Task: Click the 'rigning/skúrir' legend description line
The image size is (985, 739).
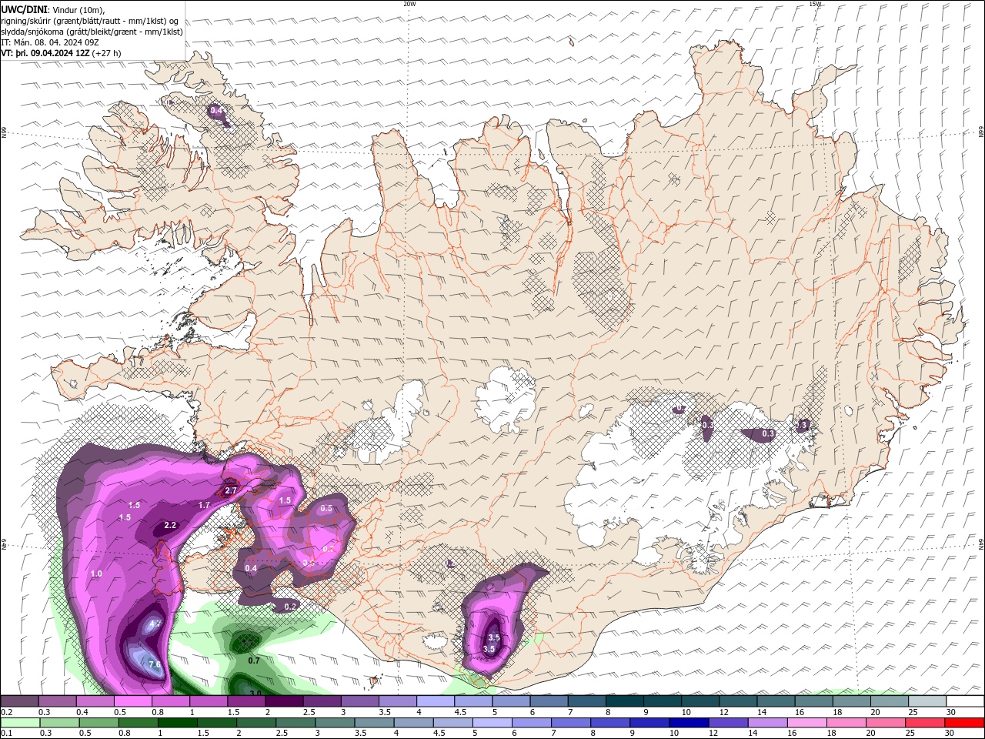Action: coord(91,21)
